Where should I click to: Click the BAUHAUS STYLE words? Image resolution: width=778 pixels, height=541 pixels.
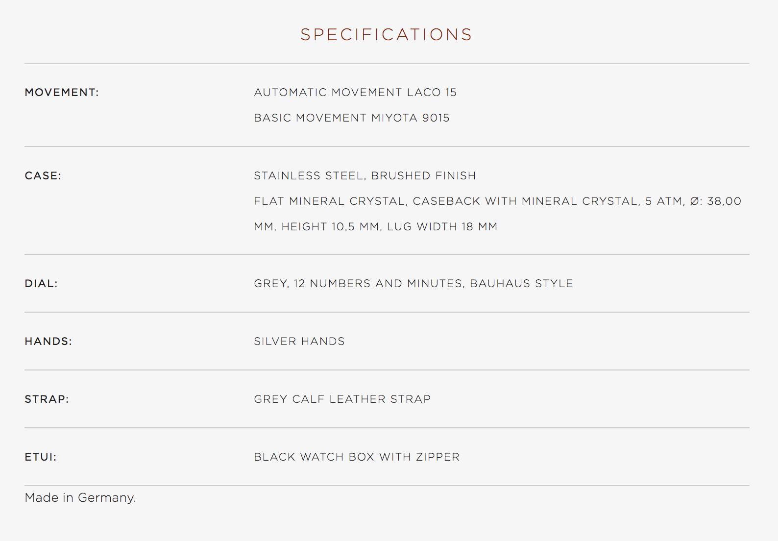[x=522, y=283]
